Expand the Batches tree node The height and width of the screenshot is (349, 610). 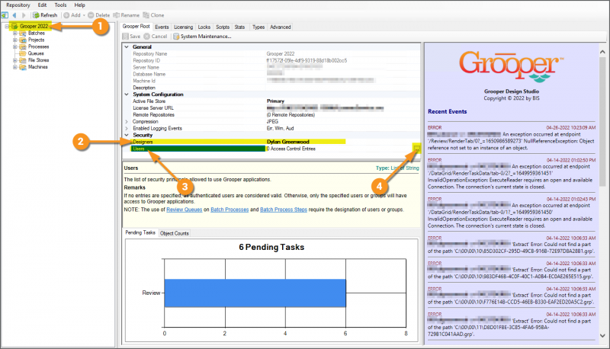tap(14, 34)
